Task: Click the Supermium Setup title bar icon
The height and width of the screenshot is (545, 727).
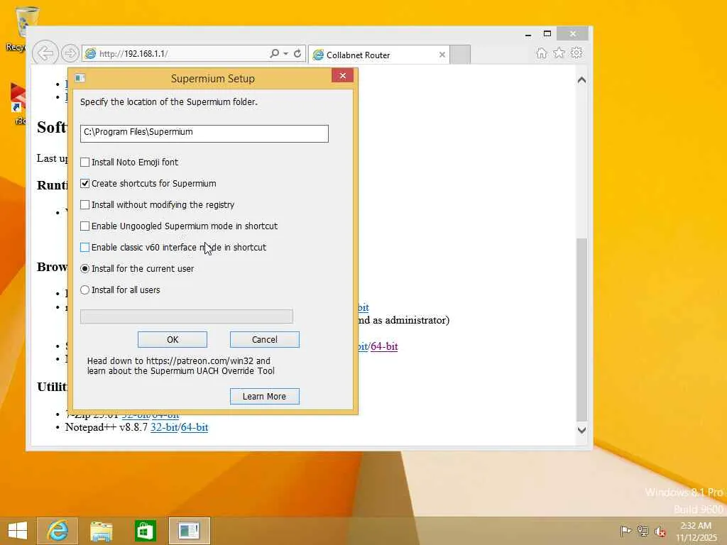Action: (80, 78)
